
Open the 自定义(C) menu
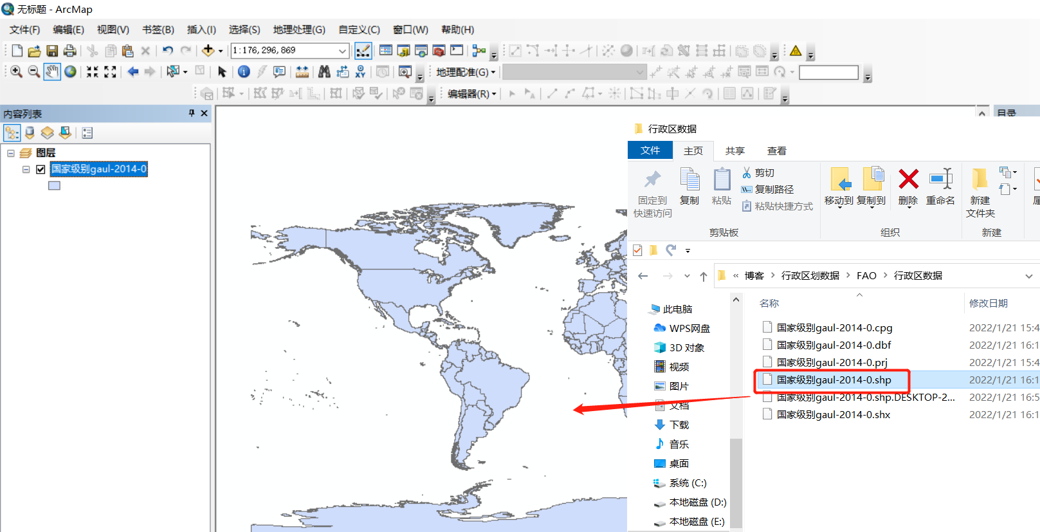pos(359,30)
